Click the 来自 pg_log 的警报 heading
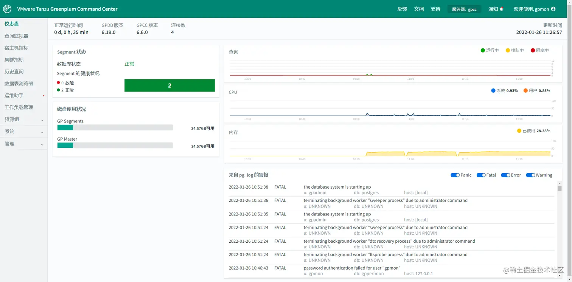 249,175
